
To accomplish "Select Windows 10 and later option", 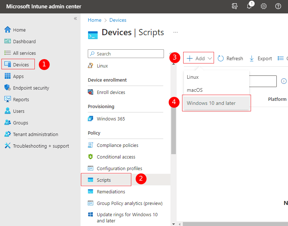I will coord(211,103).
